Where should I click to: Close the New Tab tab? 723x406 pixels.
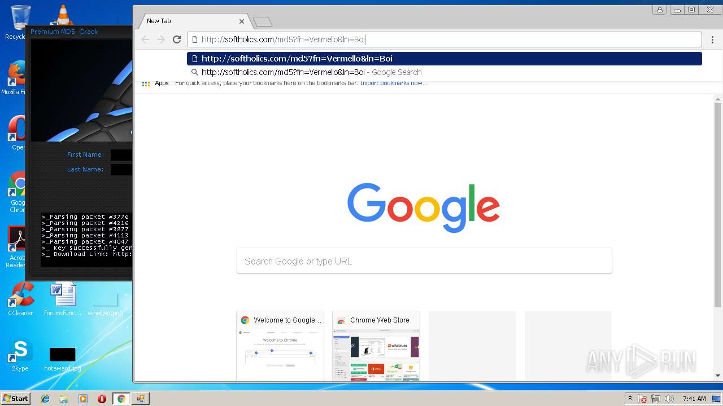pos(242,21)
